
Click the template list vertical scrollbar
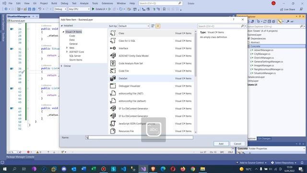pos(195,82)
